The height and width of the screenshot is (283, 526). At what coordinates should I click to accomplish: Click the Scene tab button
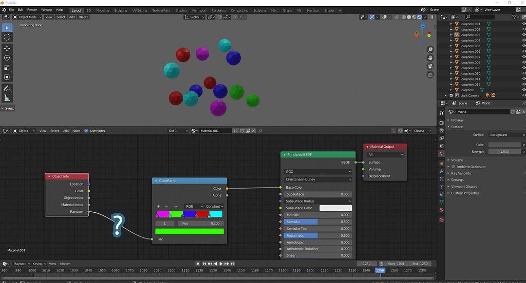tap(460, 103)
